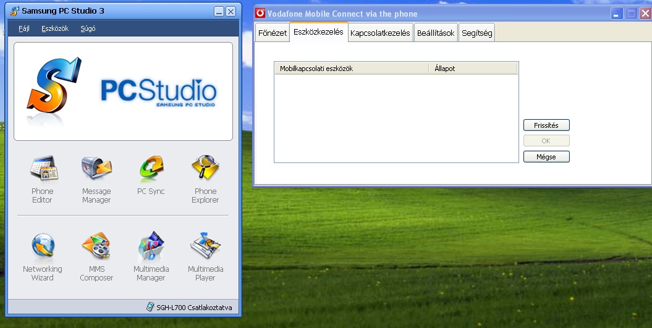
Task: Click the SGH-L700 phone status icon
Action: (150, 307)
